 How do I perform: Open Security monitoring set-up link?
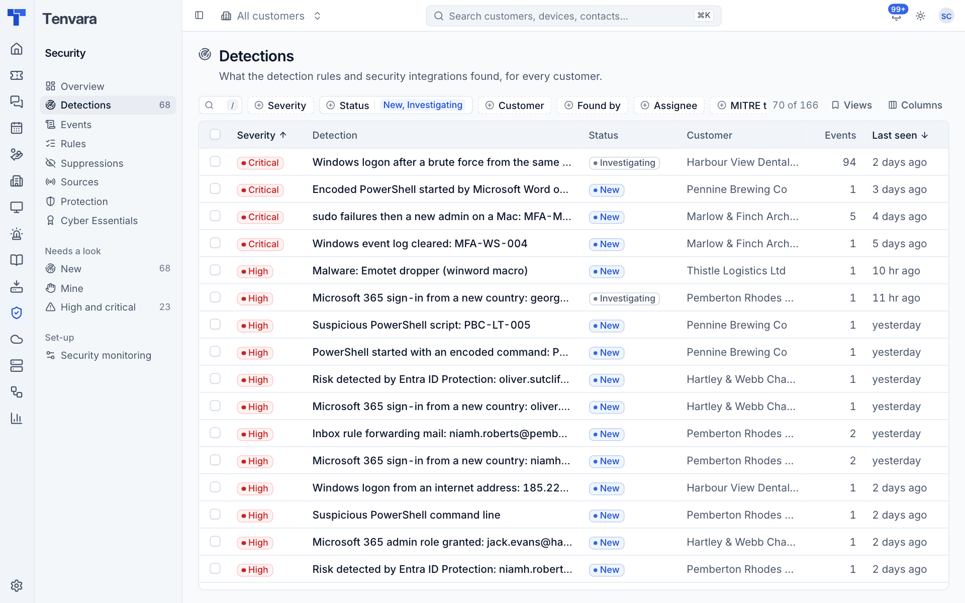[x=108, y=355]
